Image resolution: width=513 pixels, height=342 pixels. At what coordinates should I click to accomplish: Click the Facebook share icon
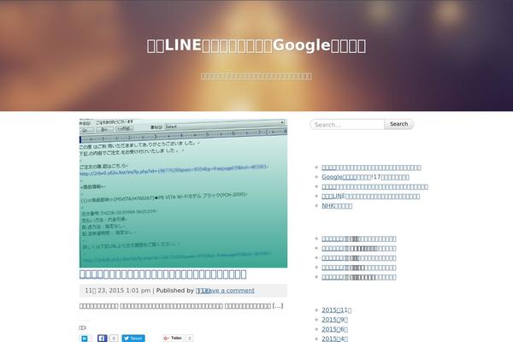click(102, 338)
